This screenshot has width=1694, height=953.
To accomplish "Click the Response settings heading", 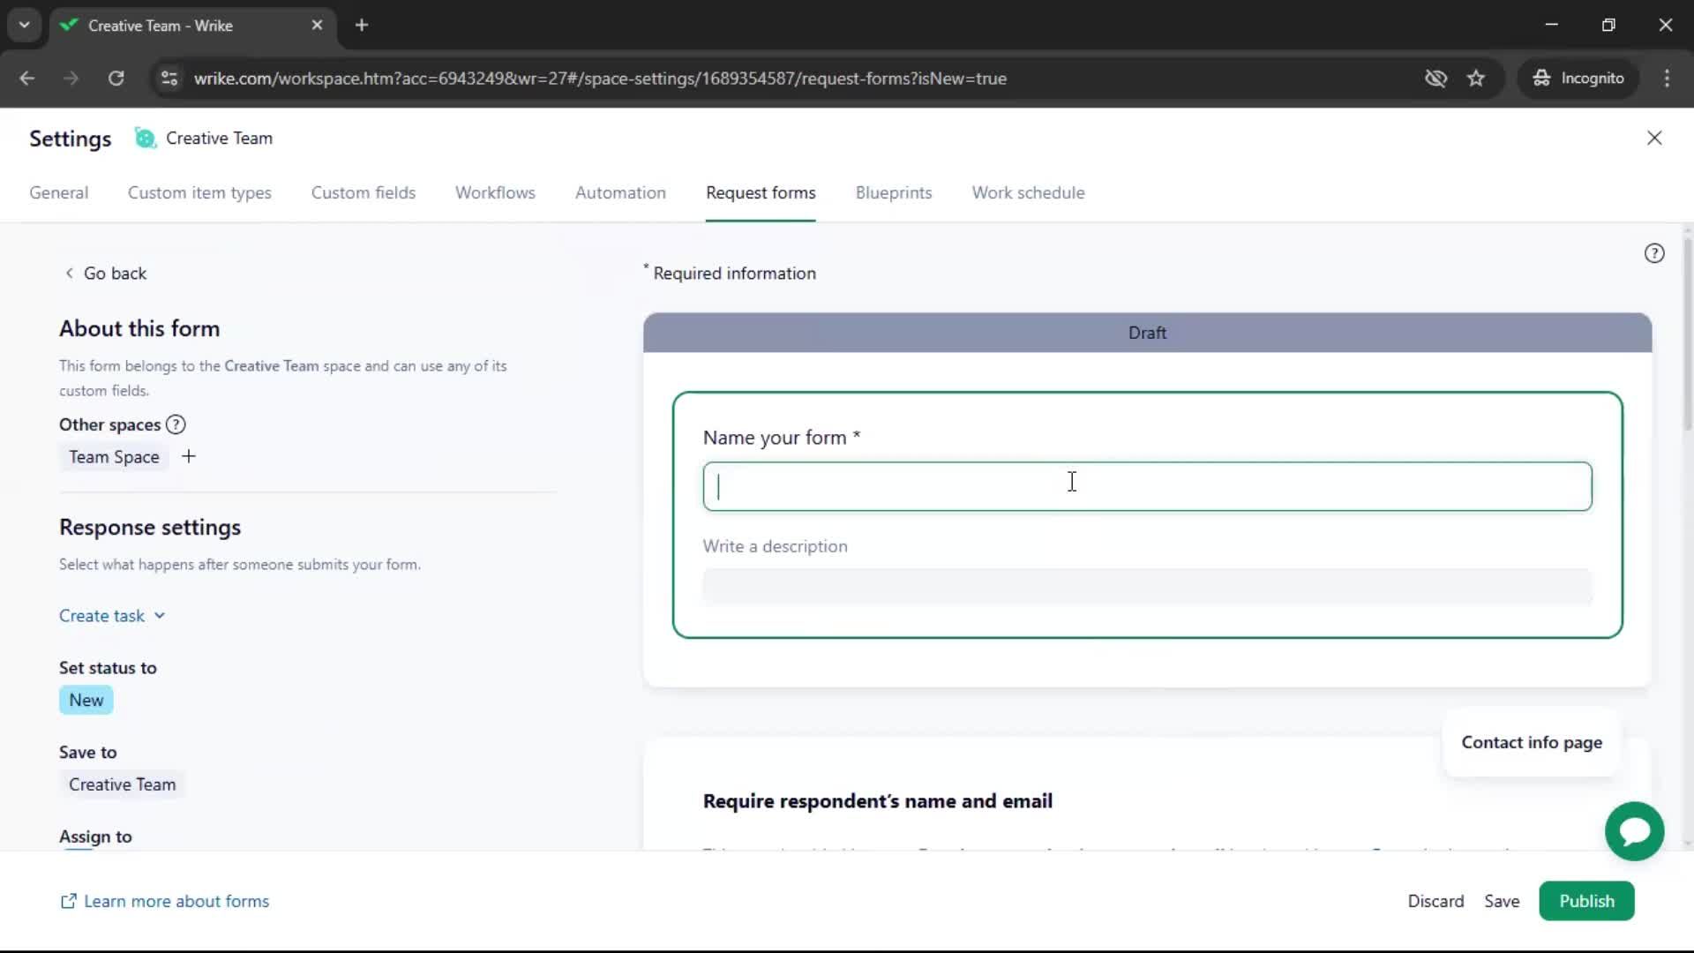I will pyautogui.click(x=150, y=527).
